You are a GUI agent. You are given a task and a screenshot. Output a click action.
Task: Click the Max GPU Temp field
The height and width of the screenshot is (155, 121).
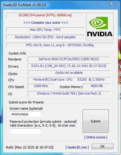45,30
